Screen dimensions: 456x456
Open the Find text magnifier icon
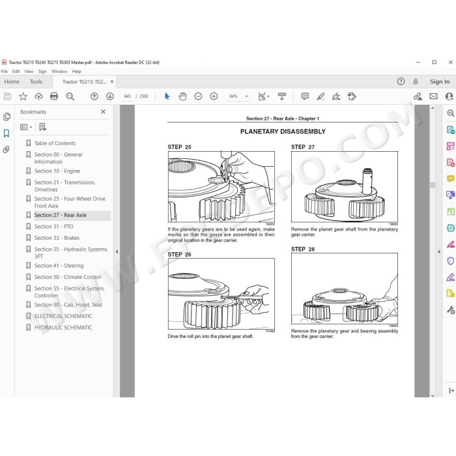click(x=70, y=96)
